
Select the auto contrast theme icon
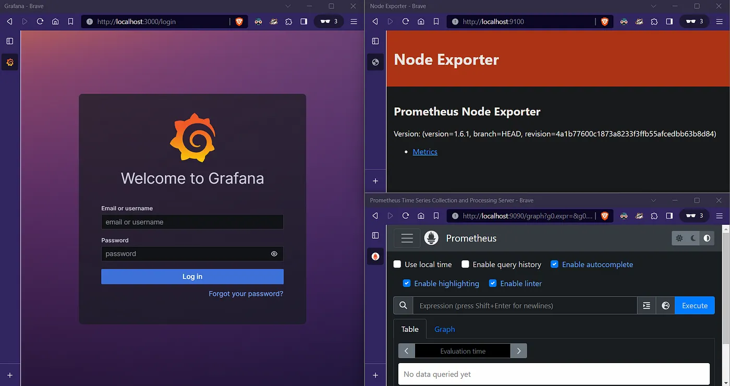[x=707, y=238]
